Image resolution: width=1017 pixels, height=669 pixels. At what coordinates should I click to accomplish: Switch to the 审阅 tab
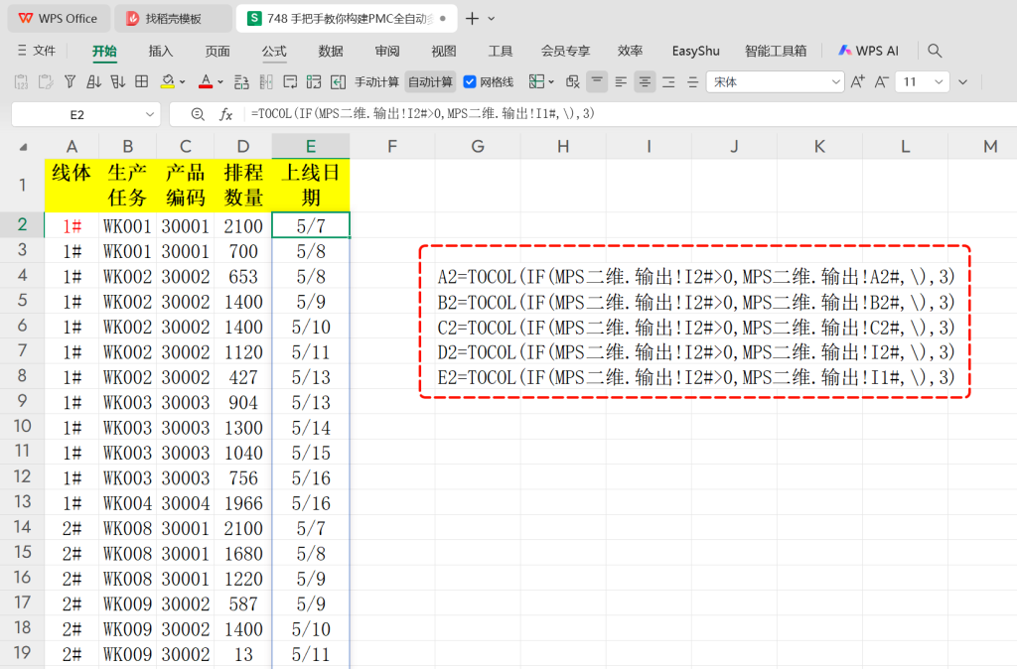pyautogui.click(x=387, y=52)
